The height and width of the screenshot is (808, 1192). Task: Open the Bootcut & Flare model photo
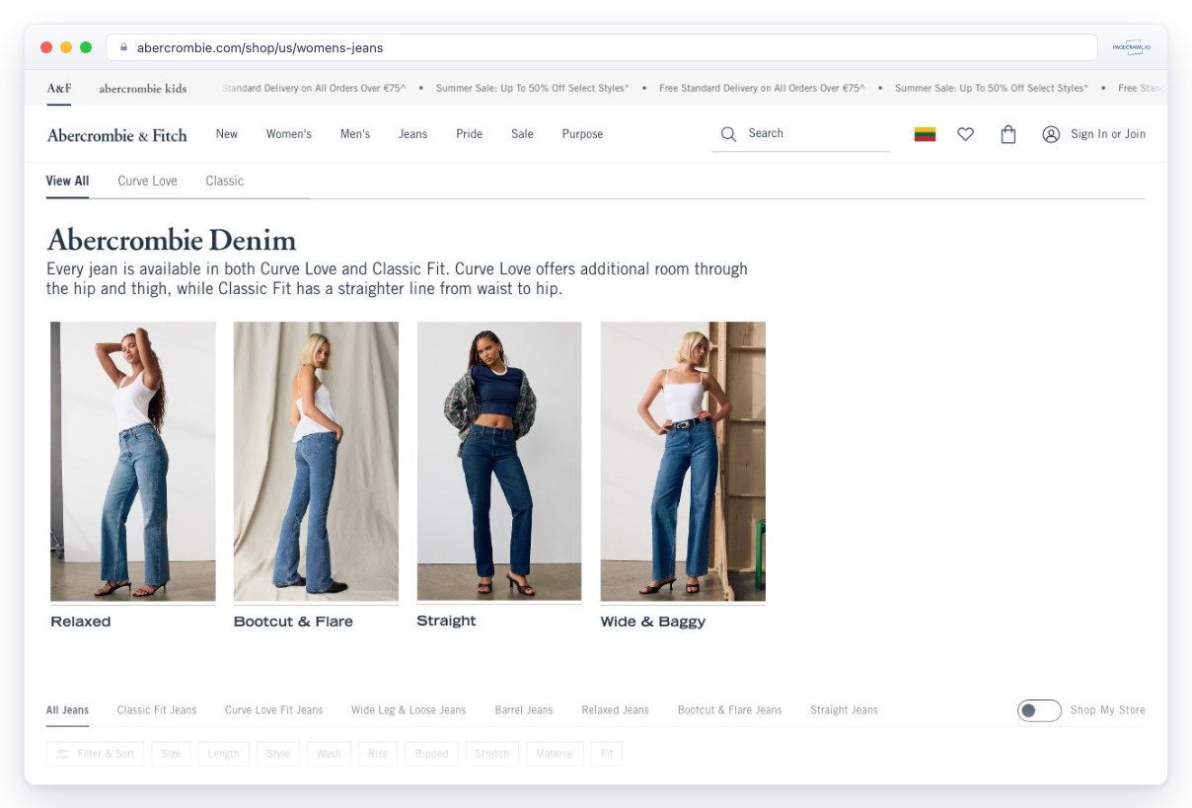coord(316,462)
